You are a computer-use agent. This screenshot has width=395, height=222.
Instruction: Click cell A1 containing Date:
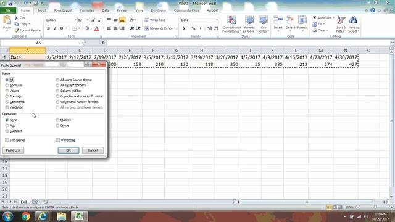27,57
